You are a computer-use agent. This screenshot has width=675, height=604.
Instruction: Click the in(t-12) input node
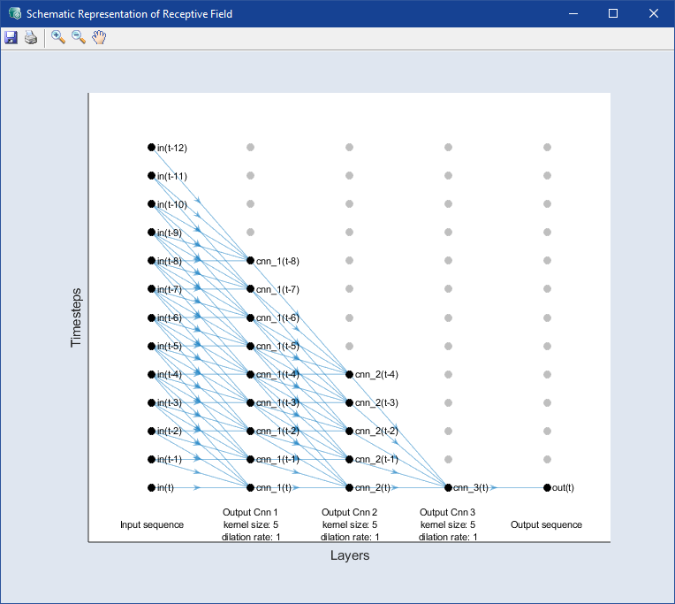(151, 148)
